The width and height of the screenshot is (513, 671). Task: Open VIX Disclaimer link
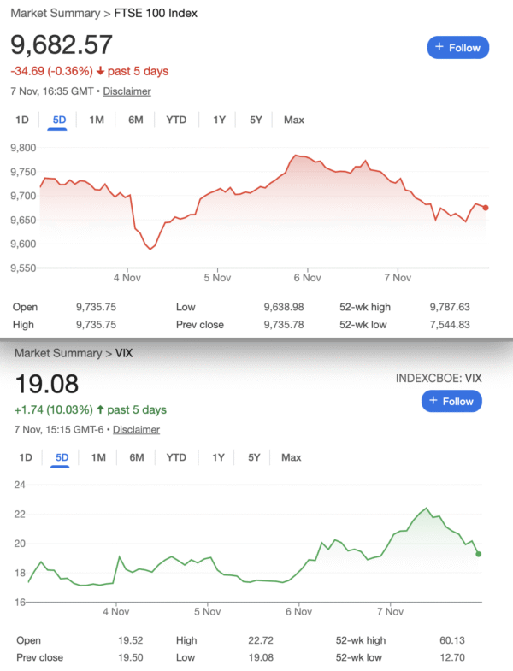point(136,430)
